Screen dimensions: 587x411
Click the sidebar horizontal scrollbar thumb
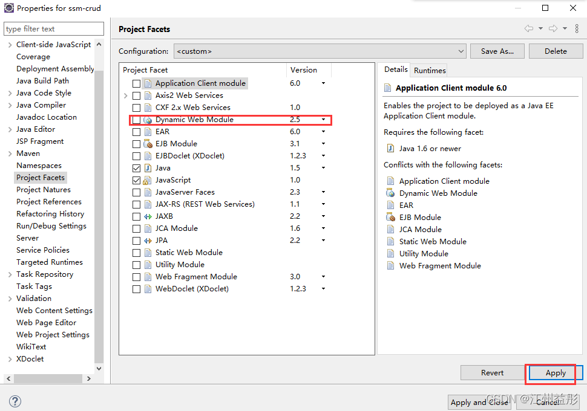tap(48, 379)
